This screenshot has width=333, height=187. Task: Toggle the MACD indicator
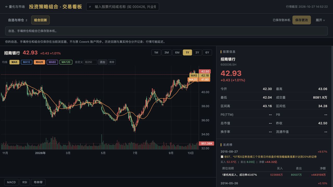(x=11, y=182)
